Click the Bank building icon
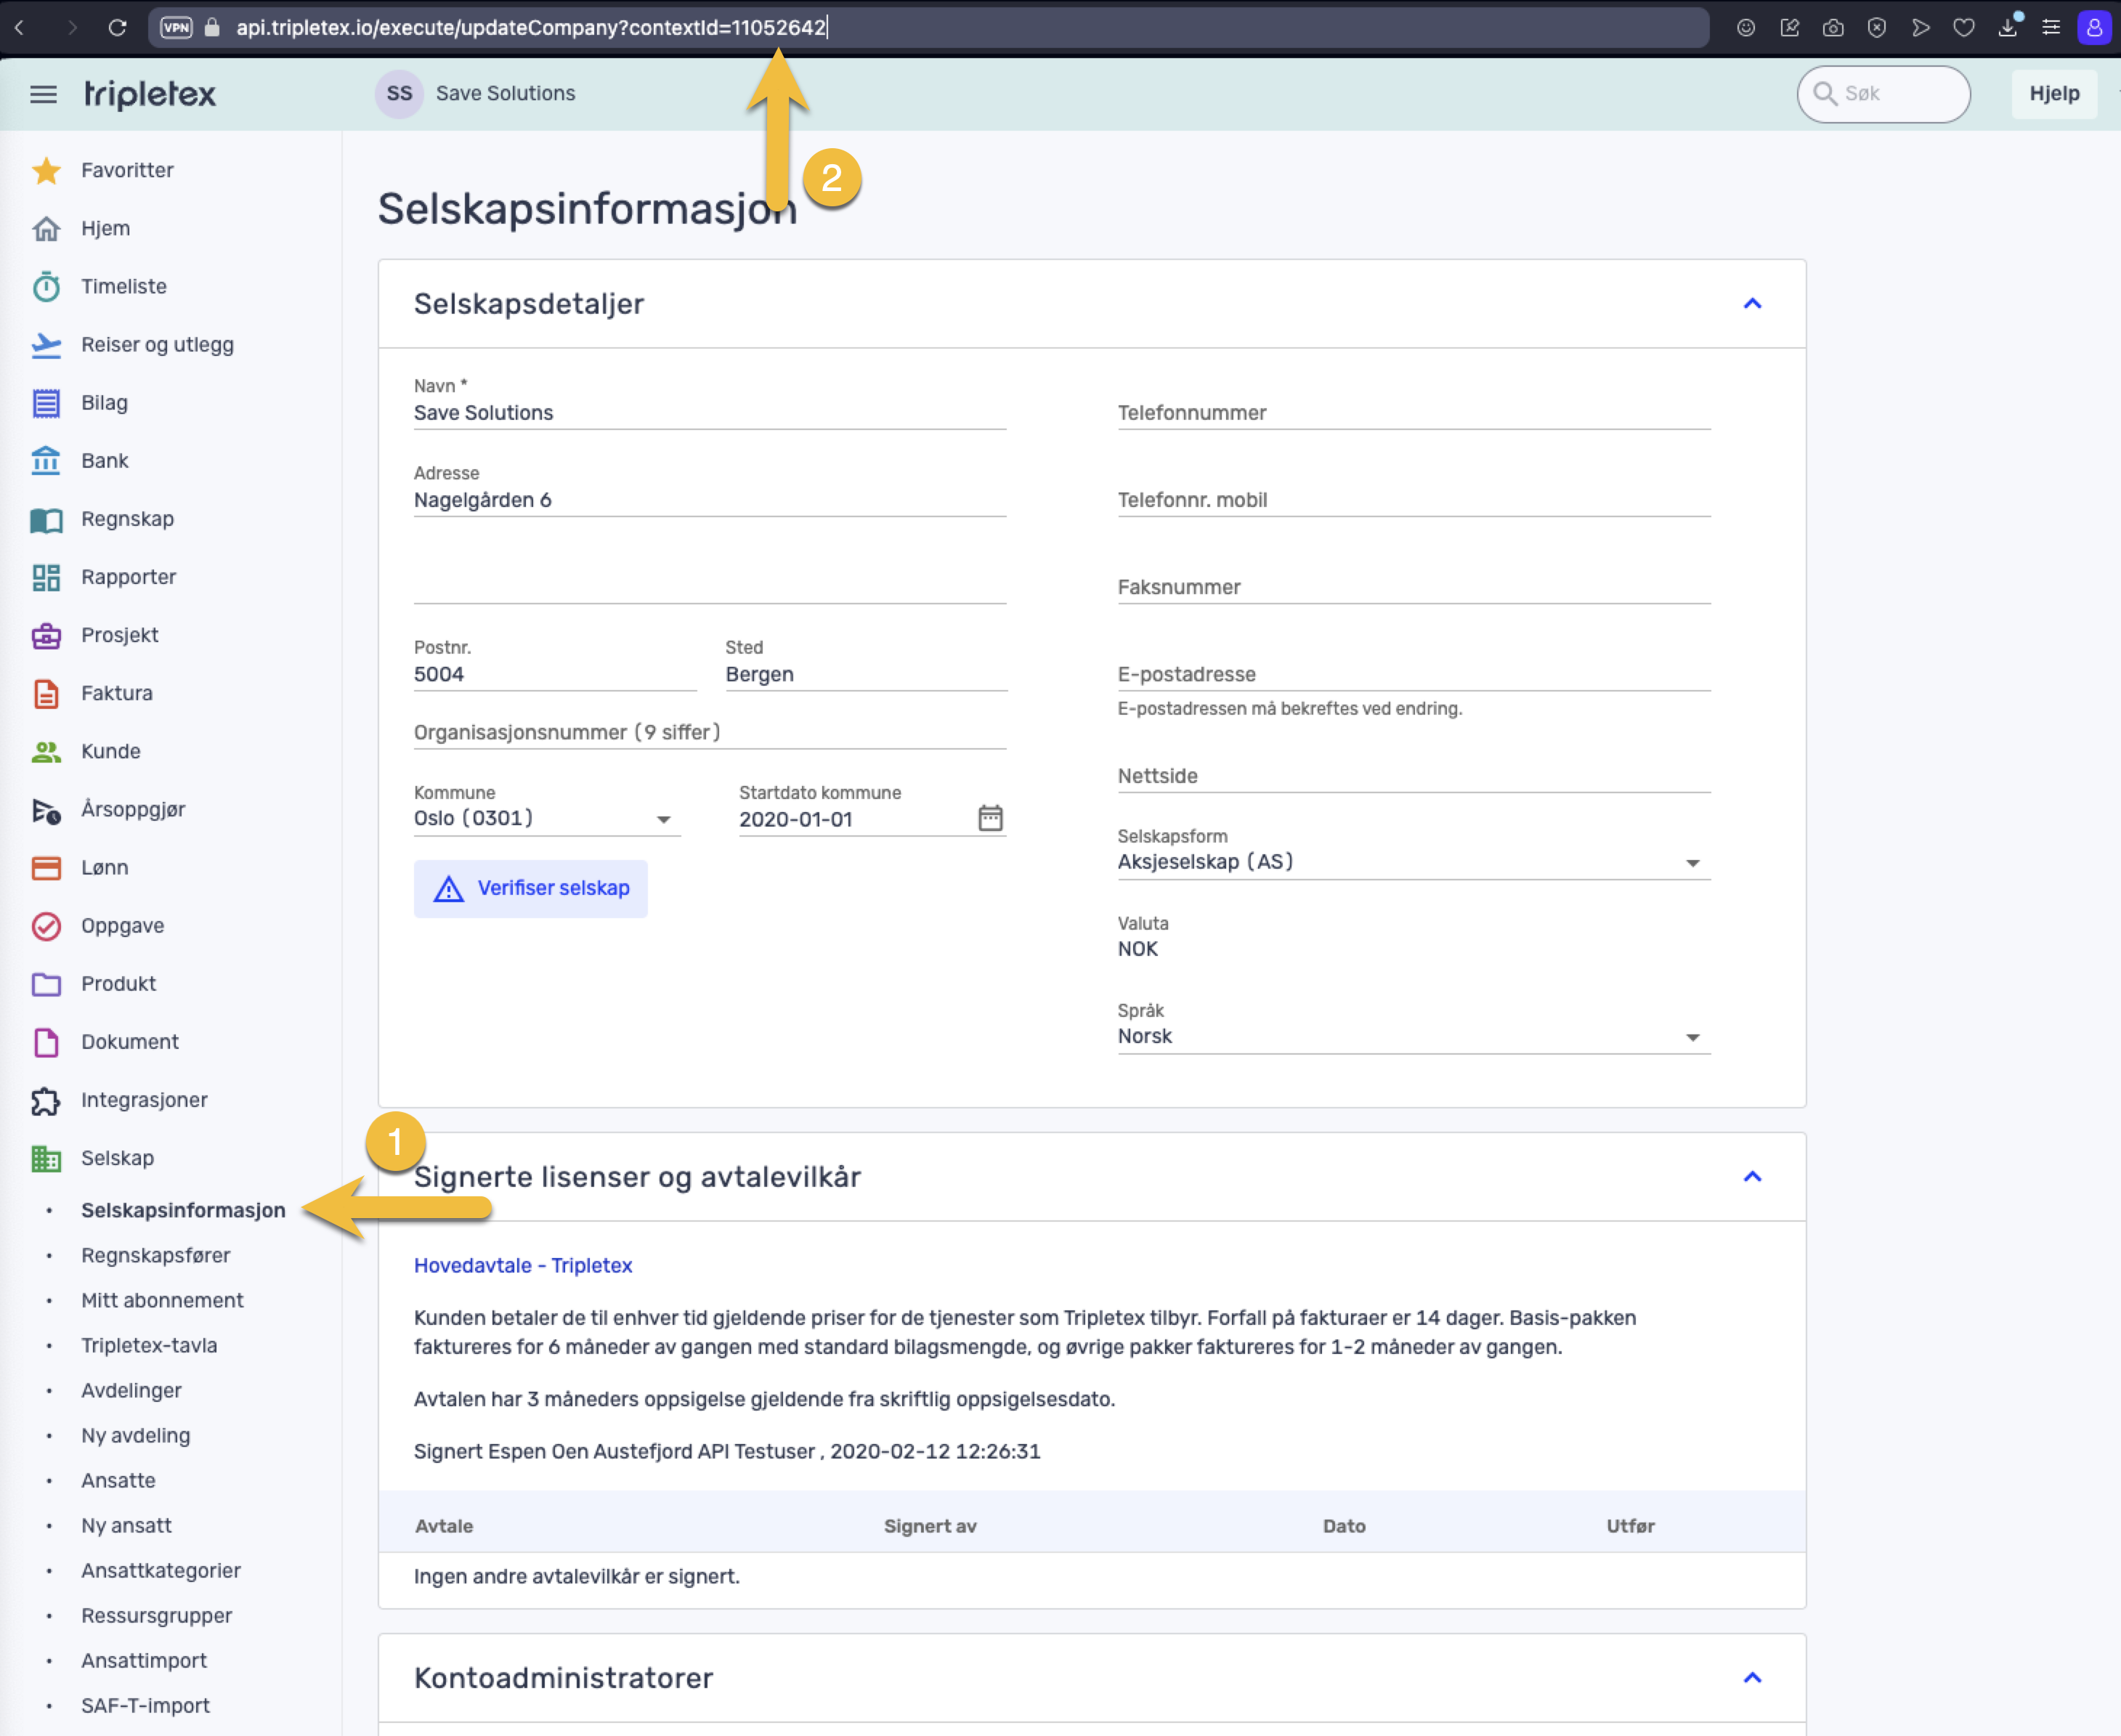2121x1736 pixels. click(x=46, y=461)
